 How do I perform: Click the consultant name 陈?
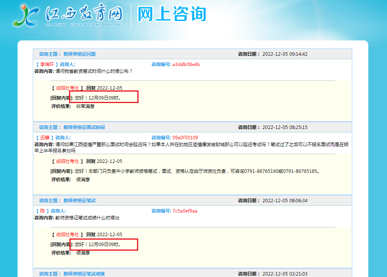43,211
